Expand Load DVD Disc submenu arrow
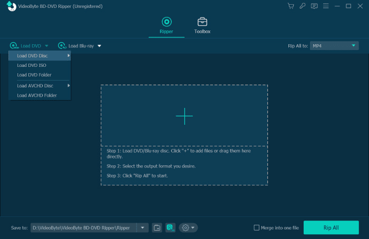Screen dimensions: 369x239 [x=69, y=56]
